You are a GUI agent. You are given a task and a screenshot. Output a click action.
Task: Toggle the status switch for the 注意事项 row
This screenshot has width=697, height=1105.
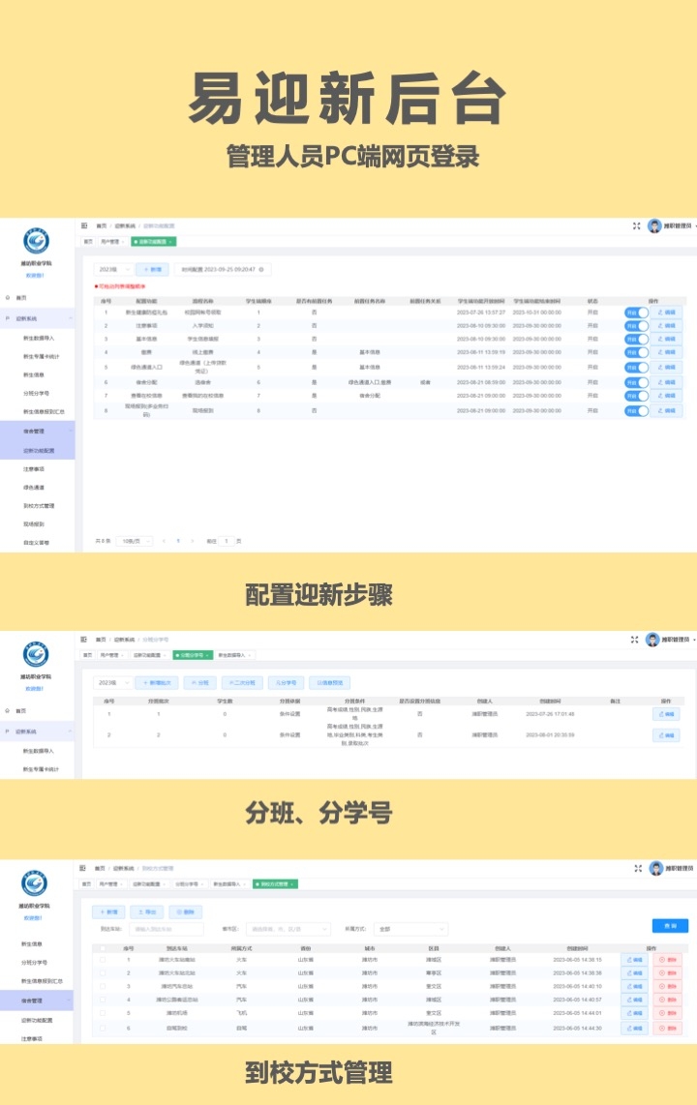tap(636, 326)
